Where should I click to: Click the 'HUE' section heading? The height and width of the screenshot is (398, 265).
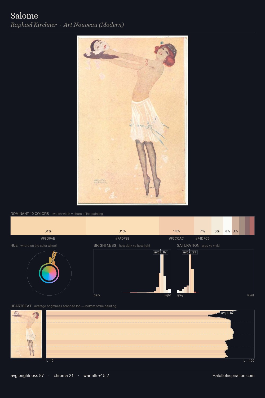click(x=14, y=245)
